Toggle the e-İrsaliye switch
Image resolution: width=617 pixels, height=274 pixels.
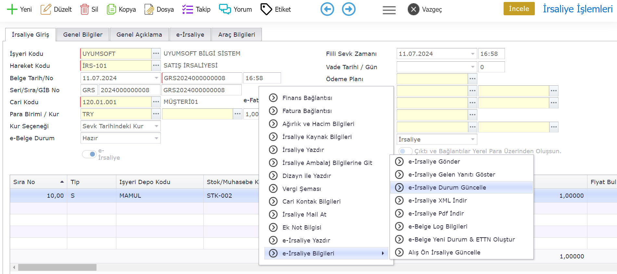click(89, 154)
